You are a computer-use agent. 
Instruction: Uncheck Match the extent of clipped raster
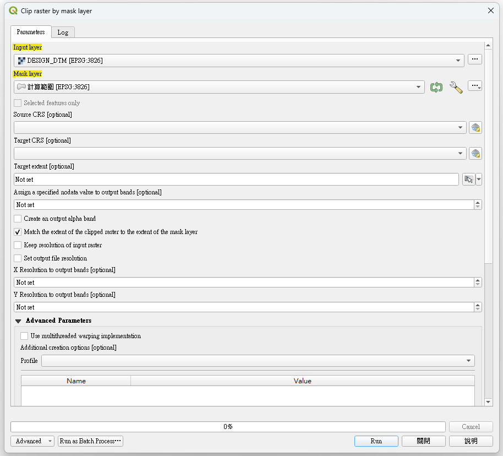(18, 232)
